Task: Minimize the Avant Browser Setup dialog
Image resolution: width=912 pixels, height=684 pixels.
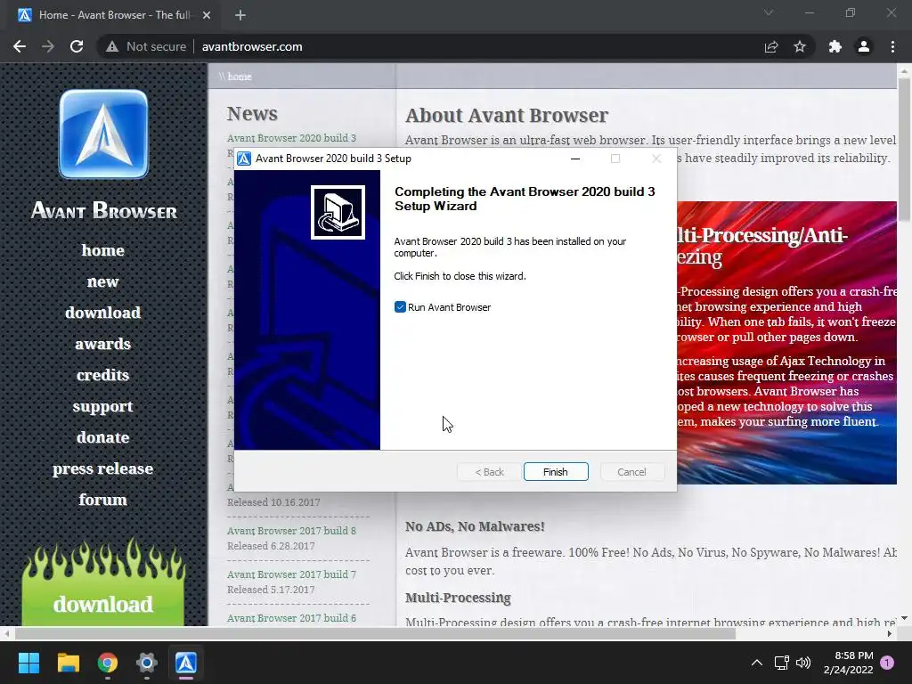Action: click(x=575, y=159)
